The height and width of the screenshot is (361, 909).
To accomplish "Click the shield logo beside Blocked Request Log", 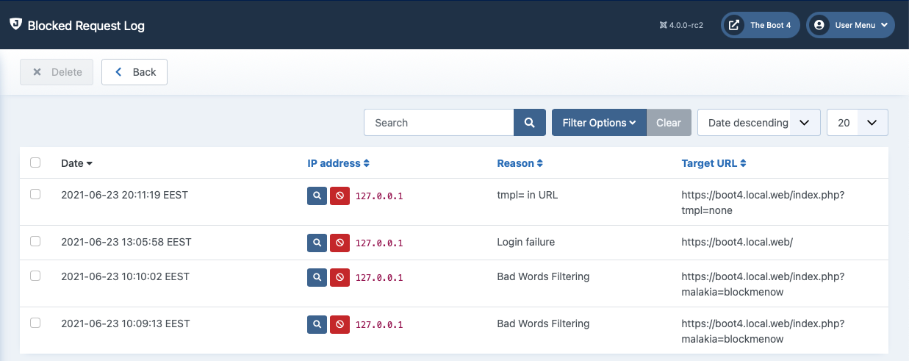I will (15, 24).
